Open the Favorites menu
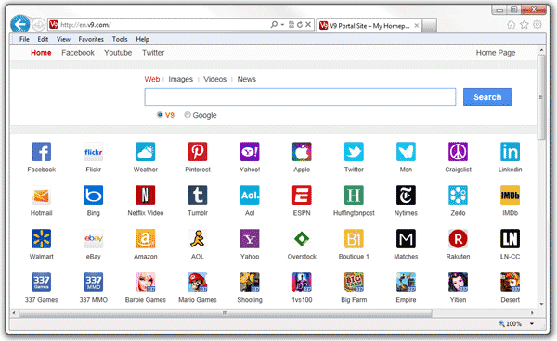Viewport: 557px width, 341px height. tap(91, 39)
